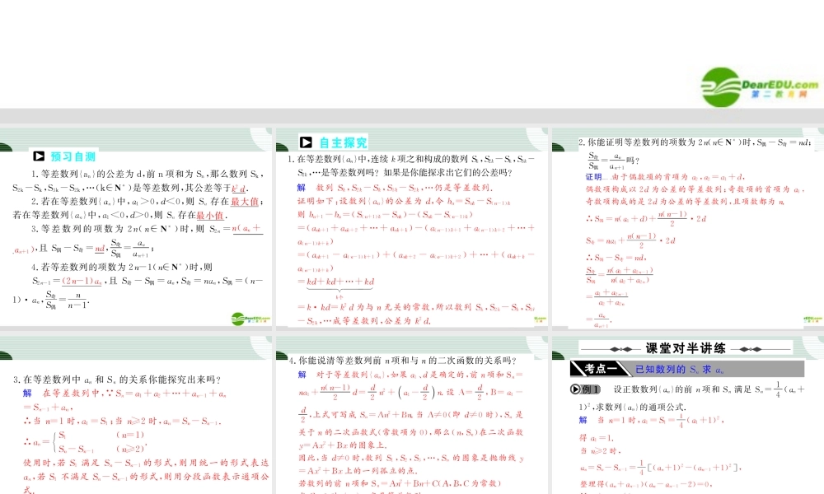Screen dimensions: 824x494
Task: Click the play icon beside 自主探究
Action: click(306, 142)
